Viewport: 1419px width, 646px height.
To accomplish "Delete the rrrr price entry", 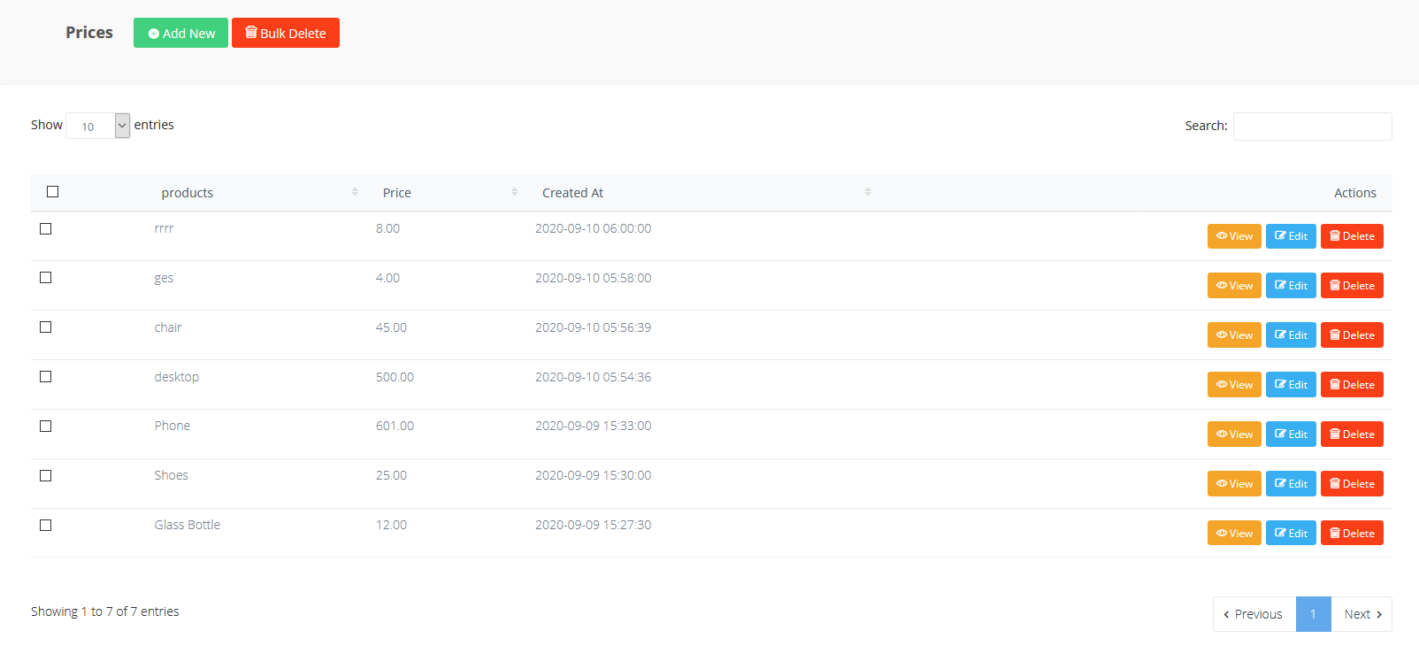I will pos(1352,236).
